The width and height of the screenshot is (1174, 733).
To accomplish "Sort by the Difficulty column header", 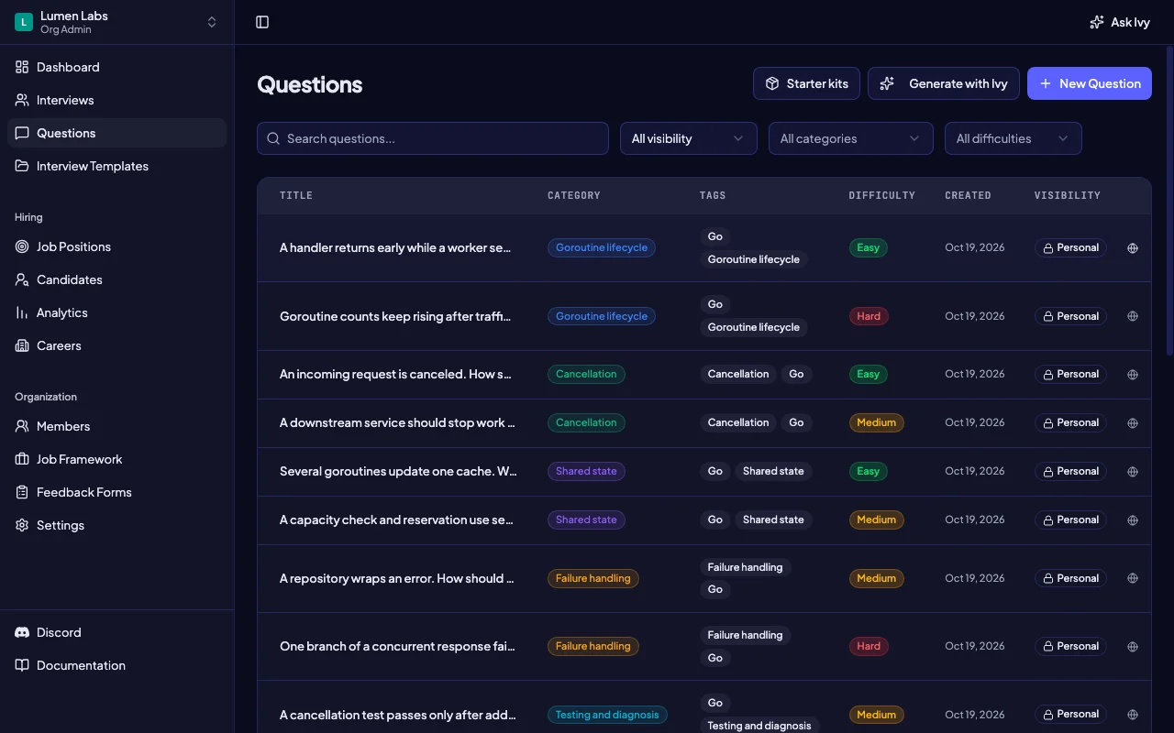I will point(881,195).
